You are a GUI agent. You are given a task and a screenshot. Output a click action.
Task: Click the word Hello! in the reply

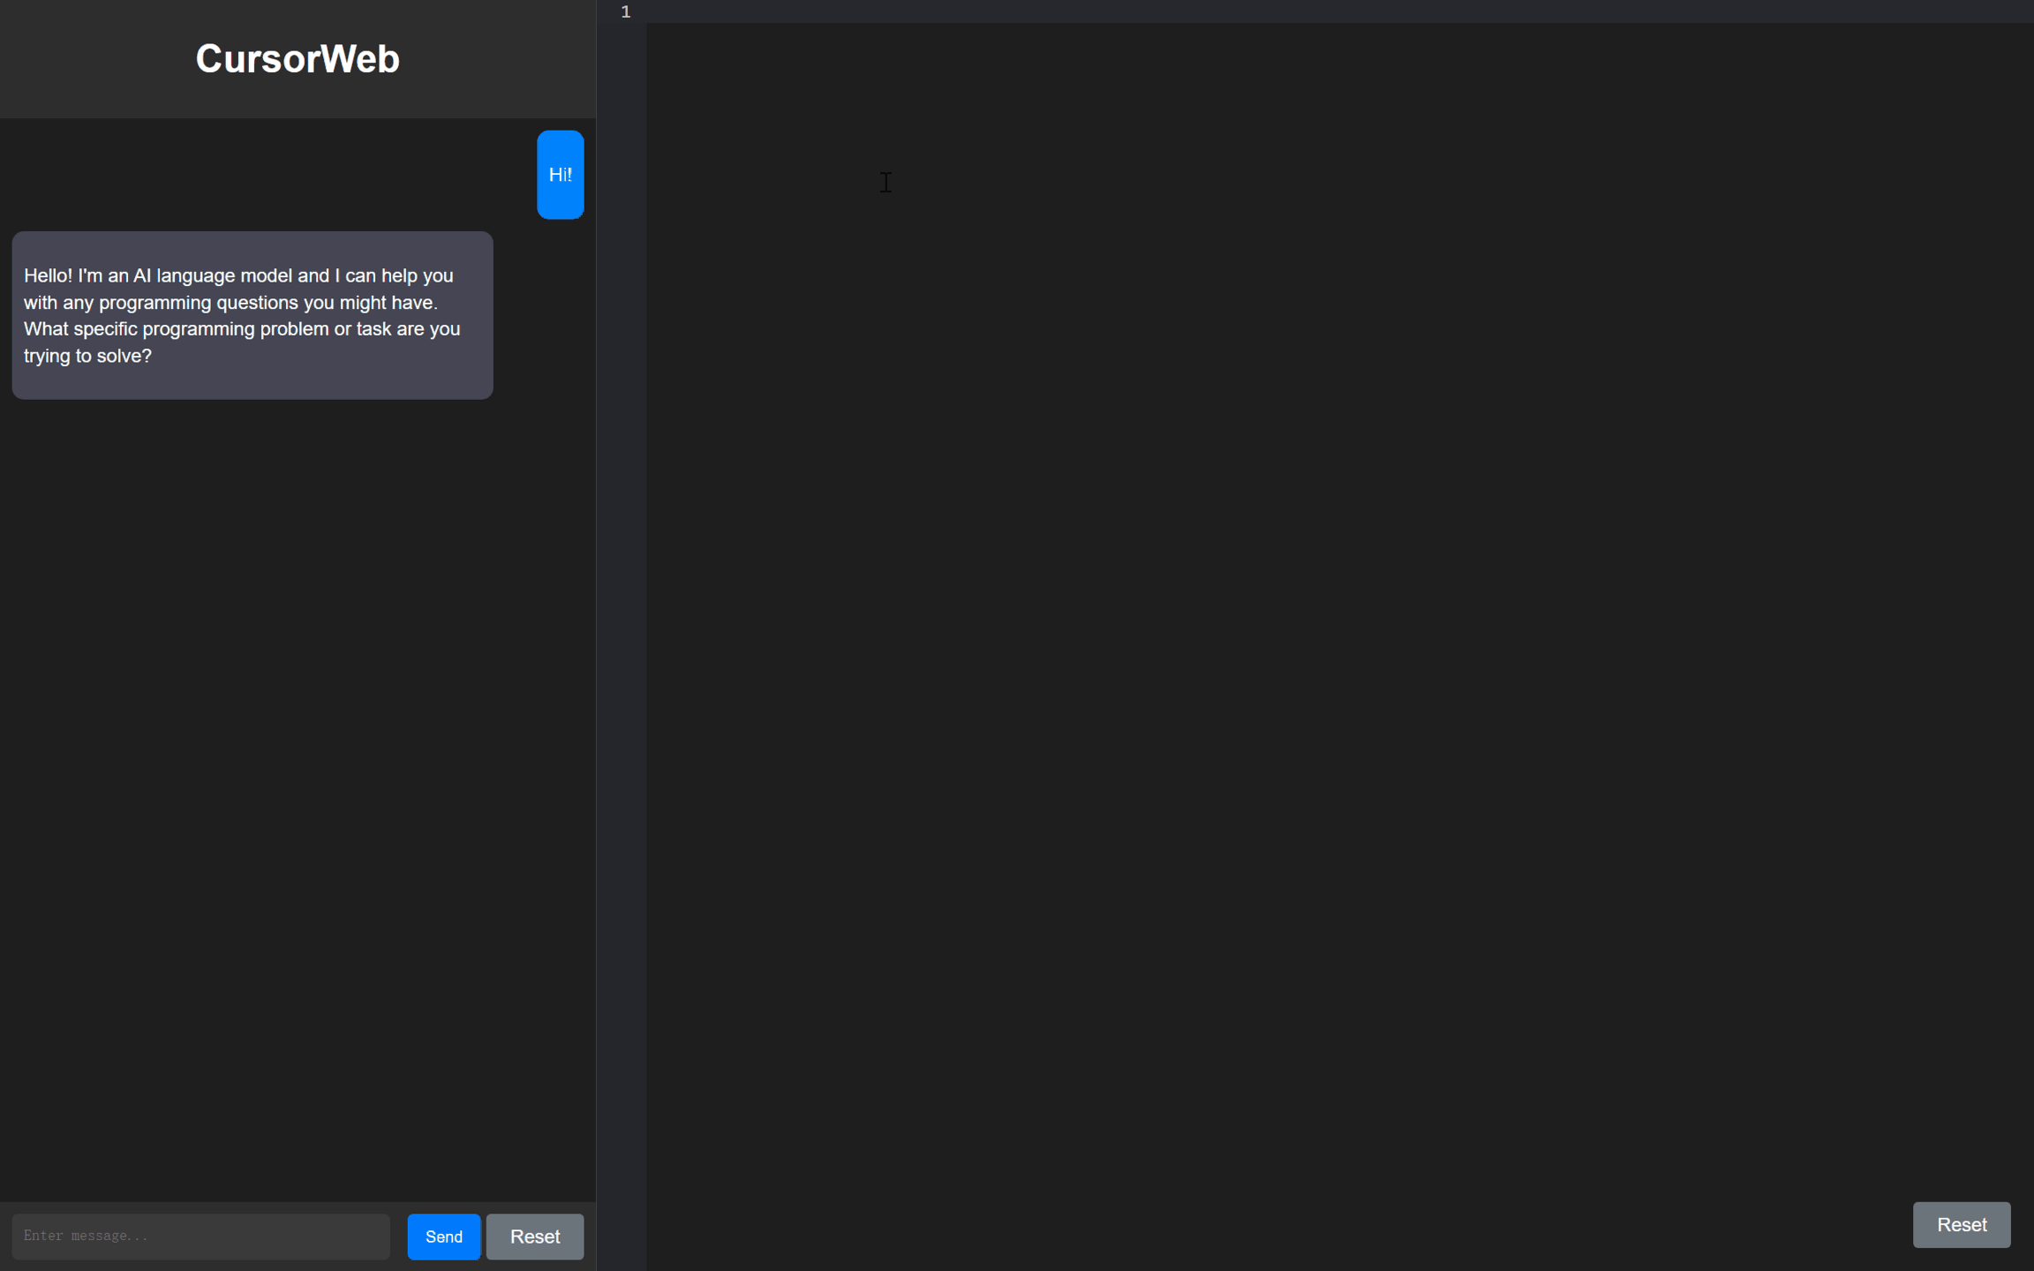48,276
